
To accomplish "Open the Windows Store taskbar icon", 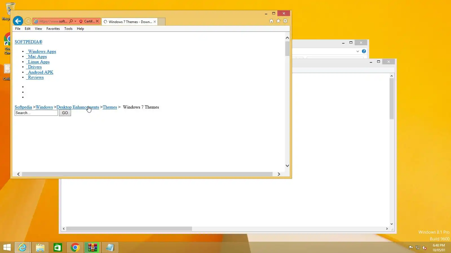I will (x=58, y=247).
